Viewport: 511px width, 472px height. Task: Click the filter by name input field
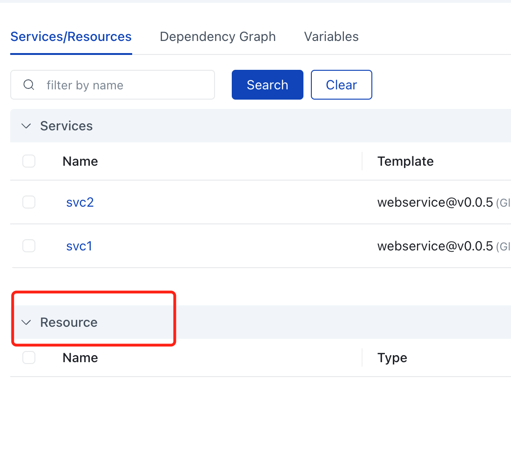(113, 85)
